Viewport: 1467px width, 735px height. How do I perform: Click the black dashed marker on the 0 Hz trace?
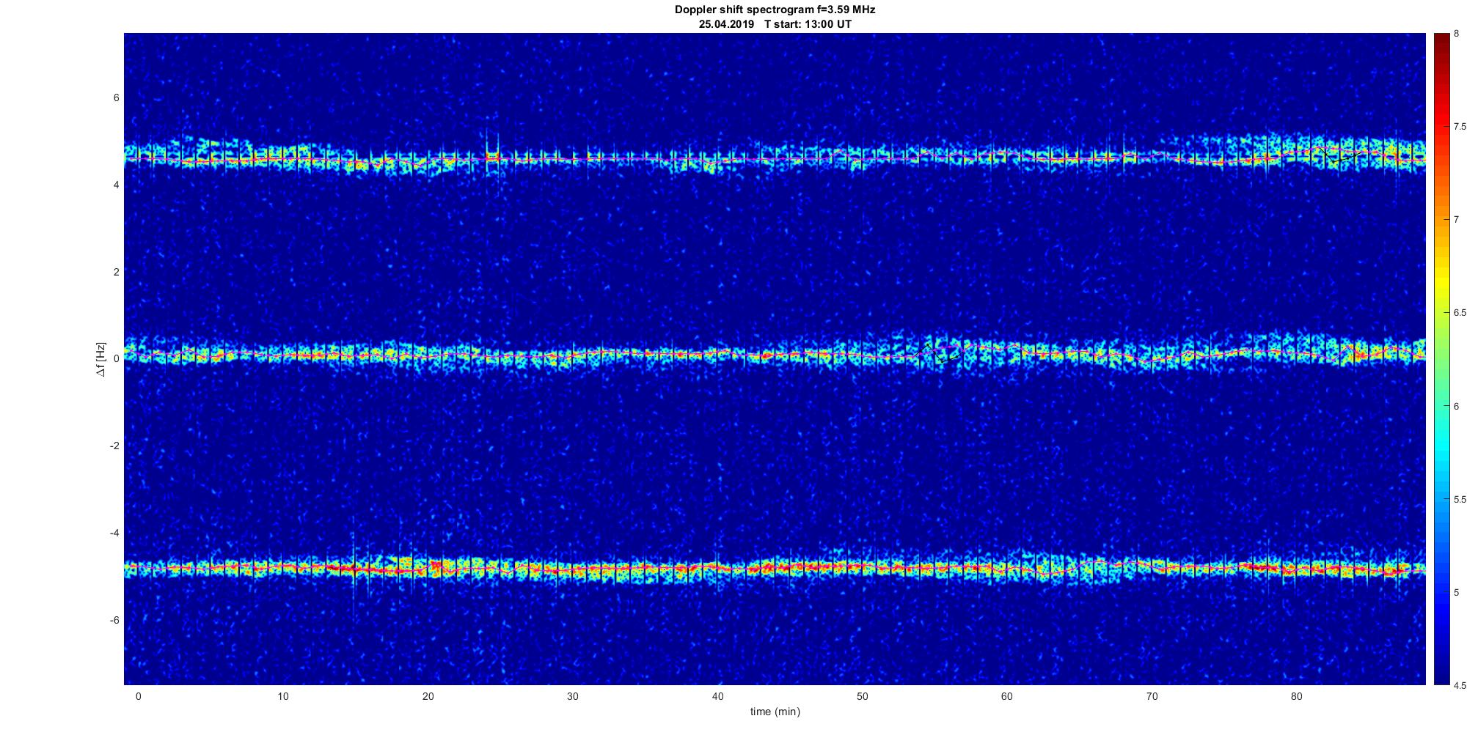coord(940,354)
